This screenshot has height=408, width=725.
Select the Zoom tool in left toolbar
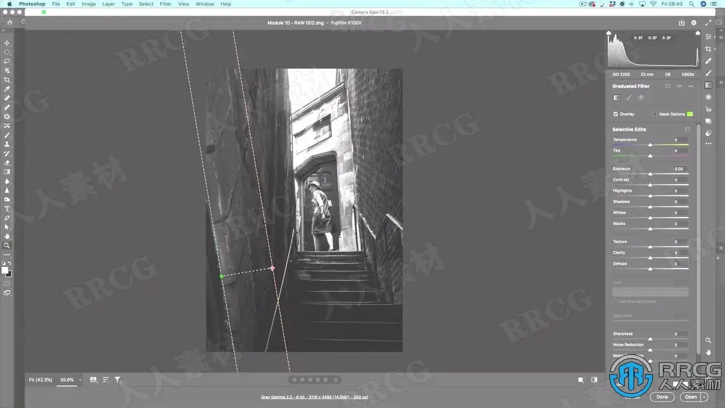pyautogui.click(x=7, y=245)
